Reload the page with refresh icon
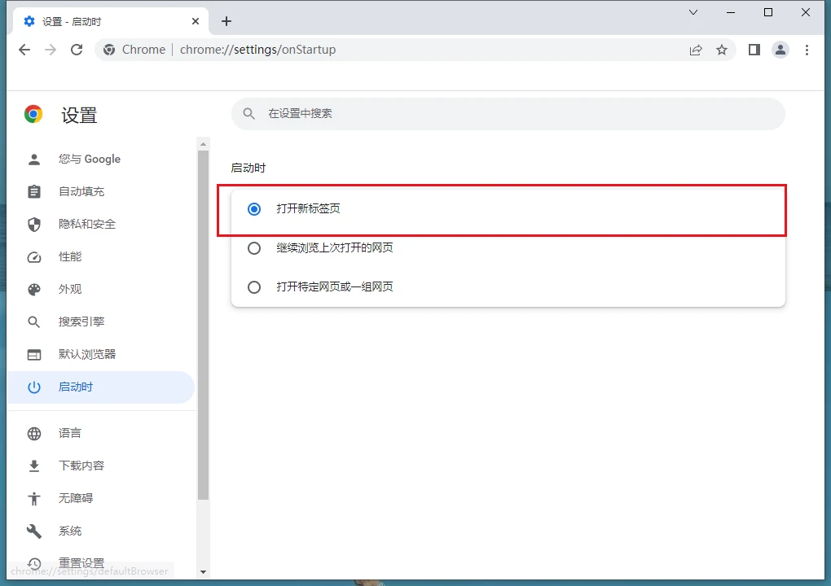The height and width of the screenshot is (586, 831). click(x=77, y=50)
